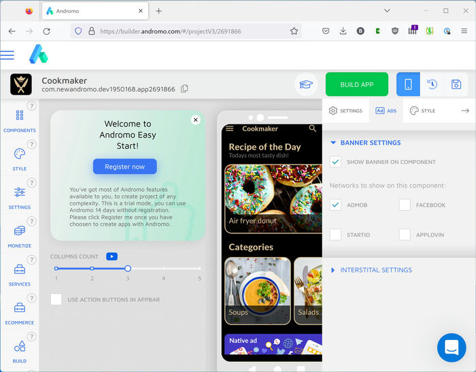Viewport: 476px width, 372px height.
Task: Expand the Interstitial Settings section
Action: point(371,270)
